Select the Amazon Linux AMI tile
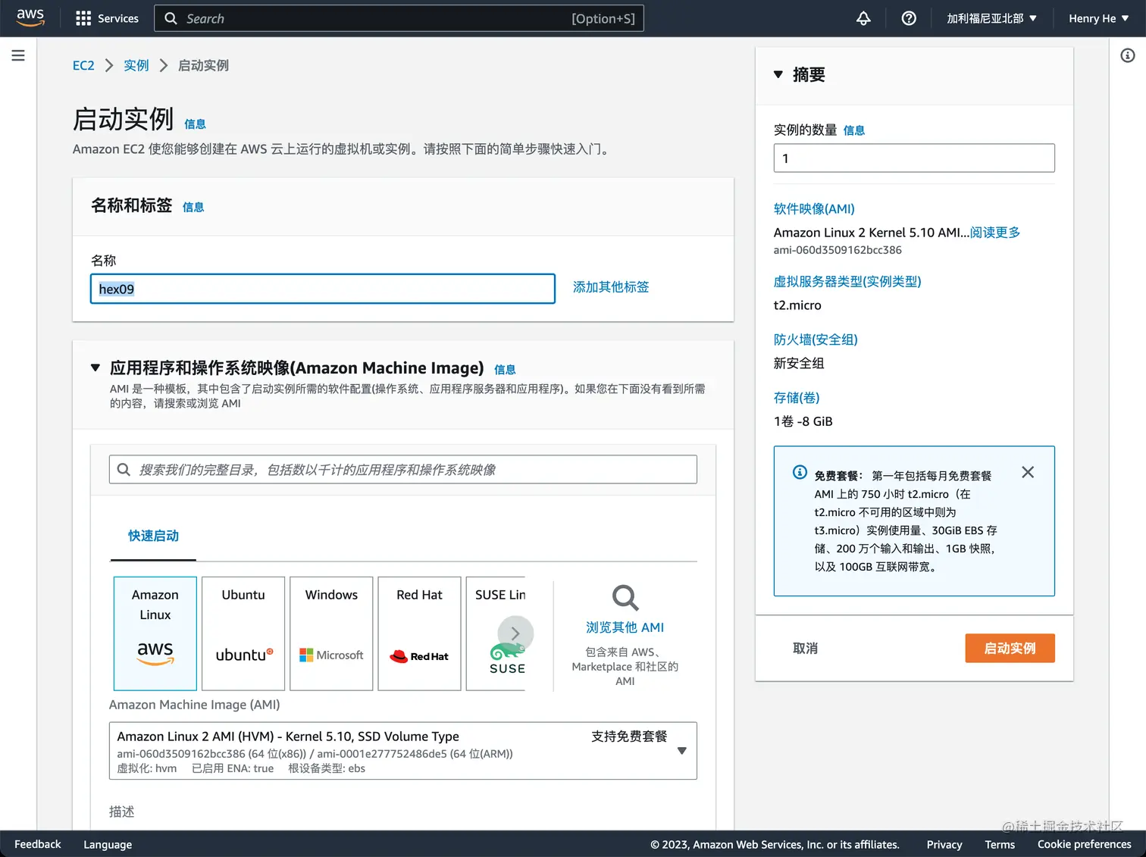This screenshot has height=857, width=1146. [x=155, y=633]
